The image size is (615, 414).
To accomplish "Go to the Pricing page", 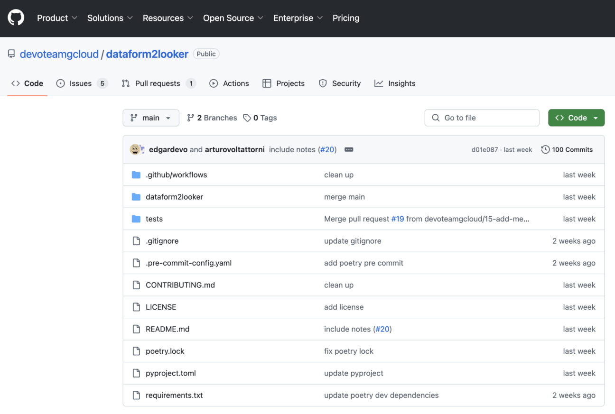I will click(x=346, y=18).
